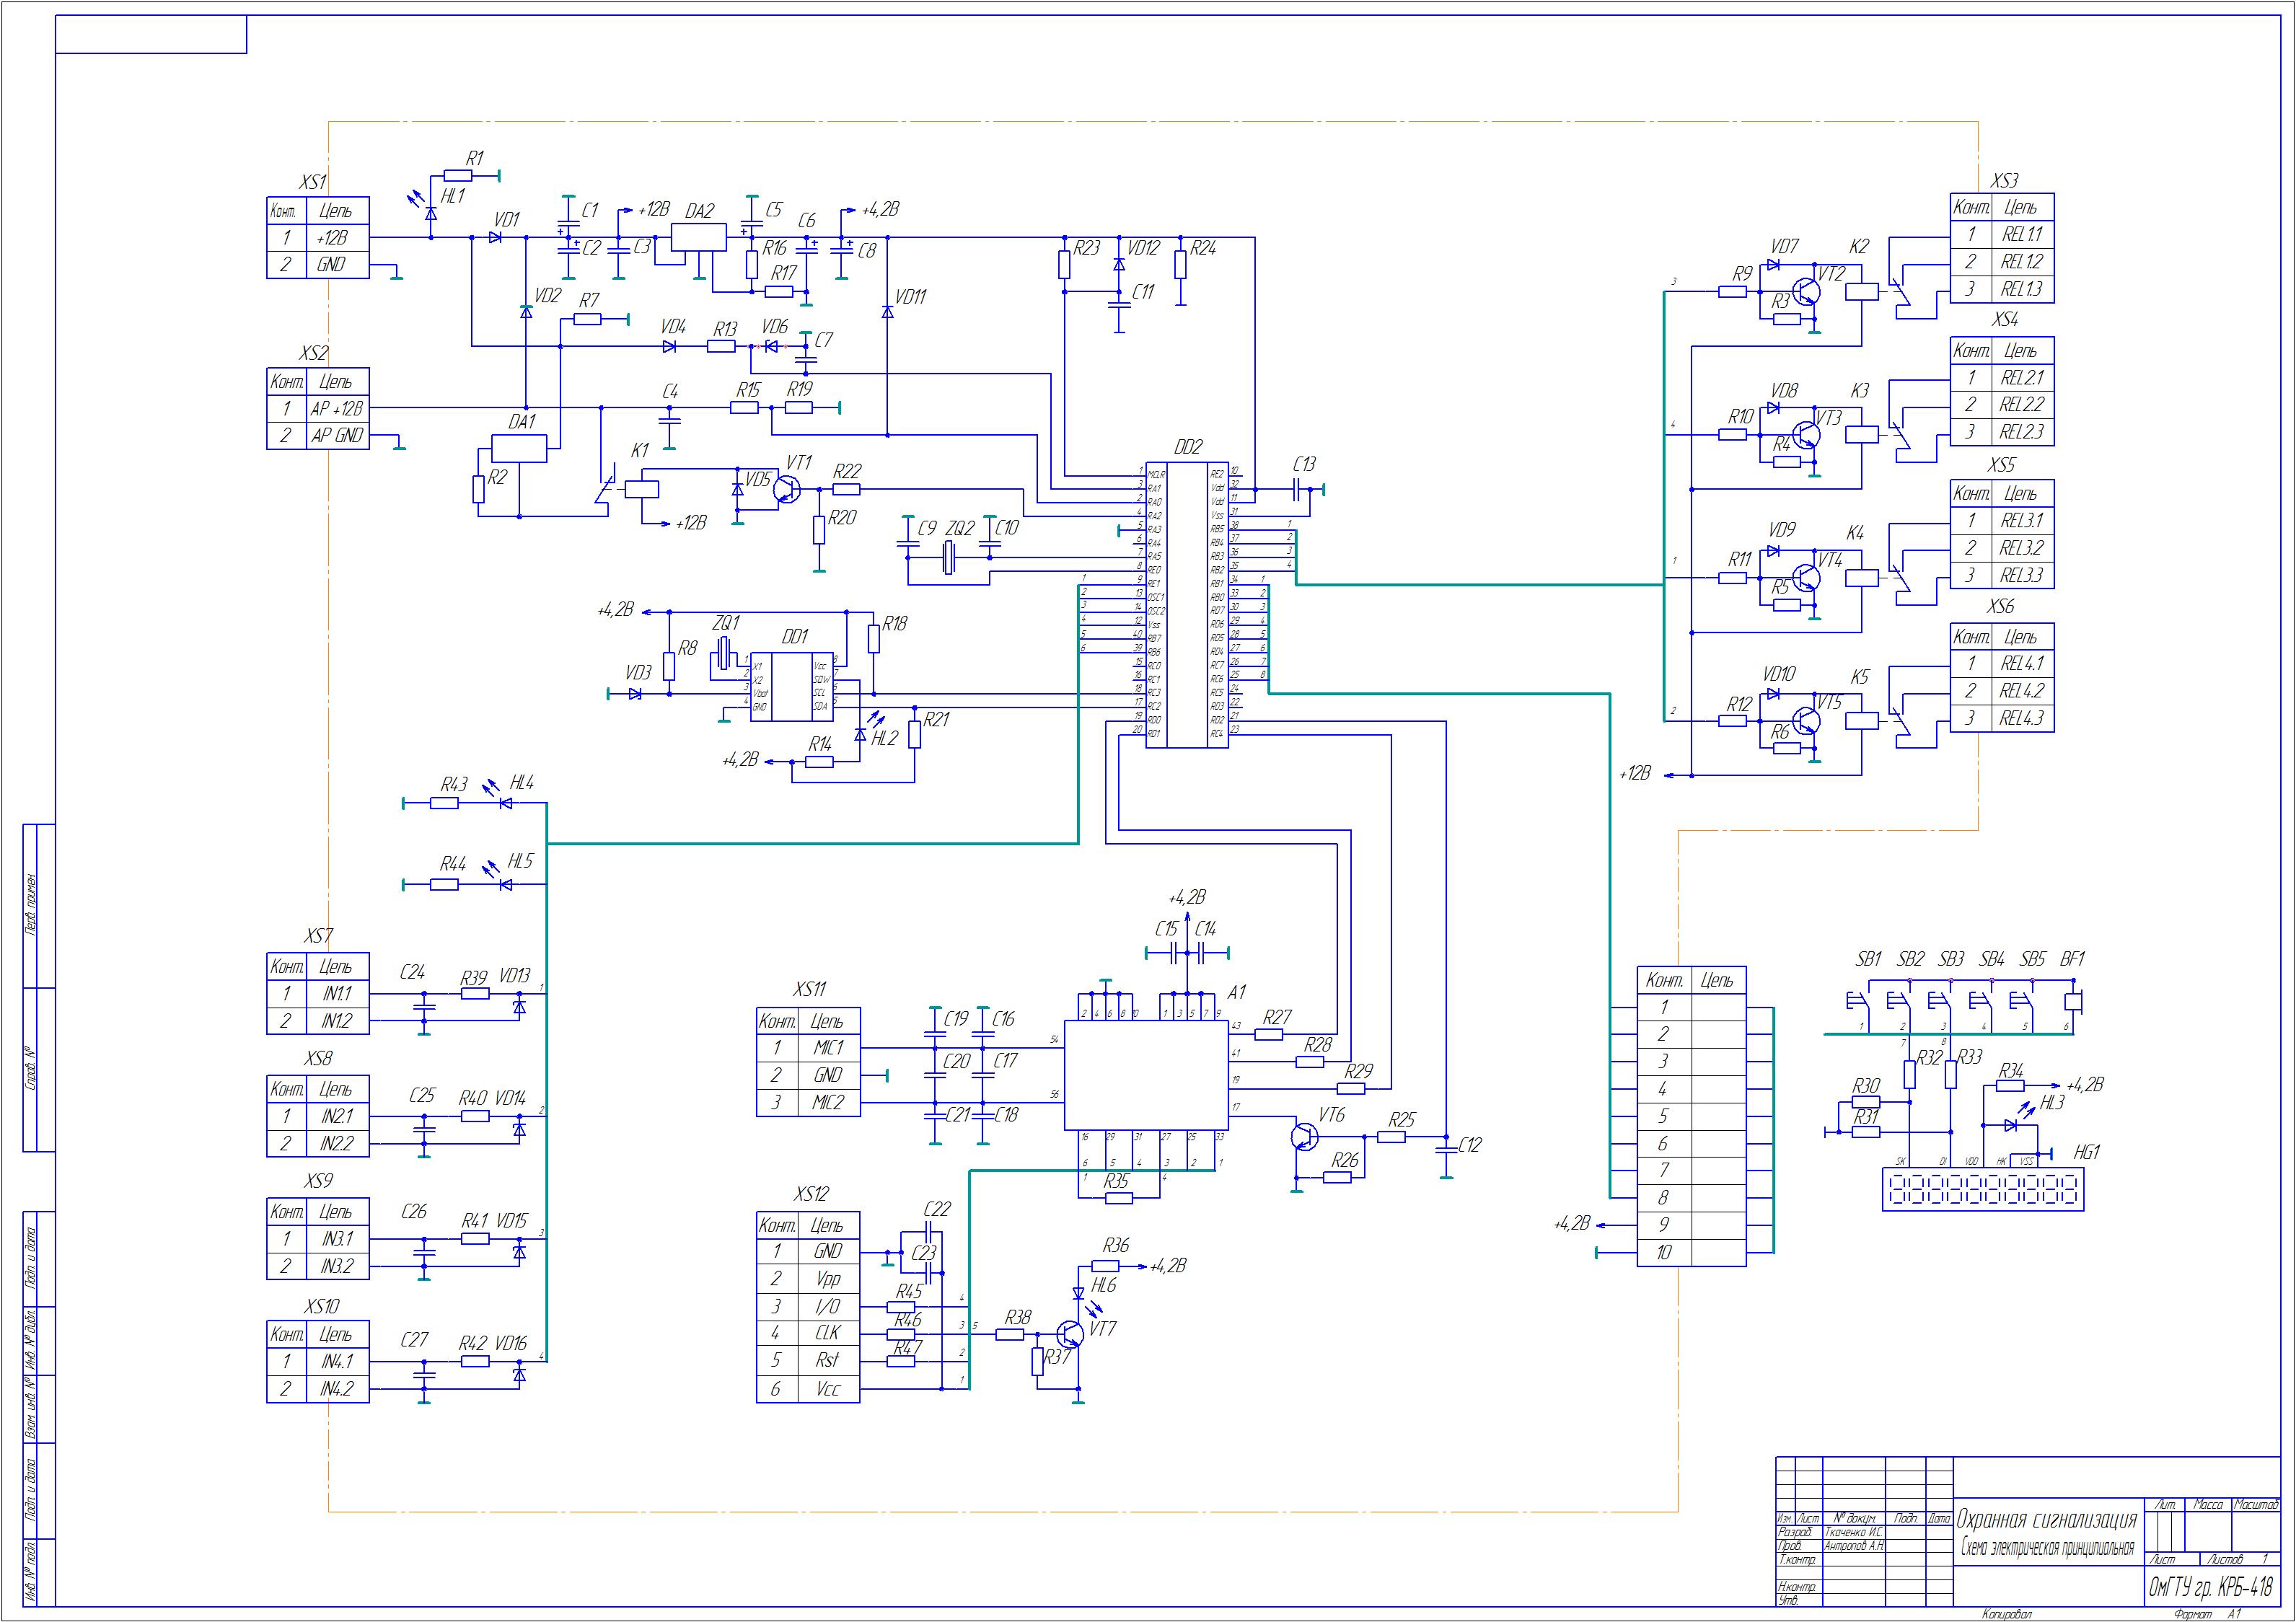Click the K1 relay label
2296x1622 pixels.
(639, 451)
